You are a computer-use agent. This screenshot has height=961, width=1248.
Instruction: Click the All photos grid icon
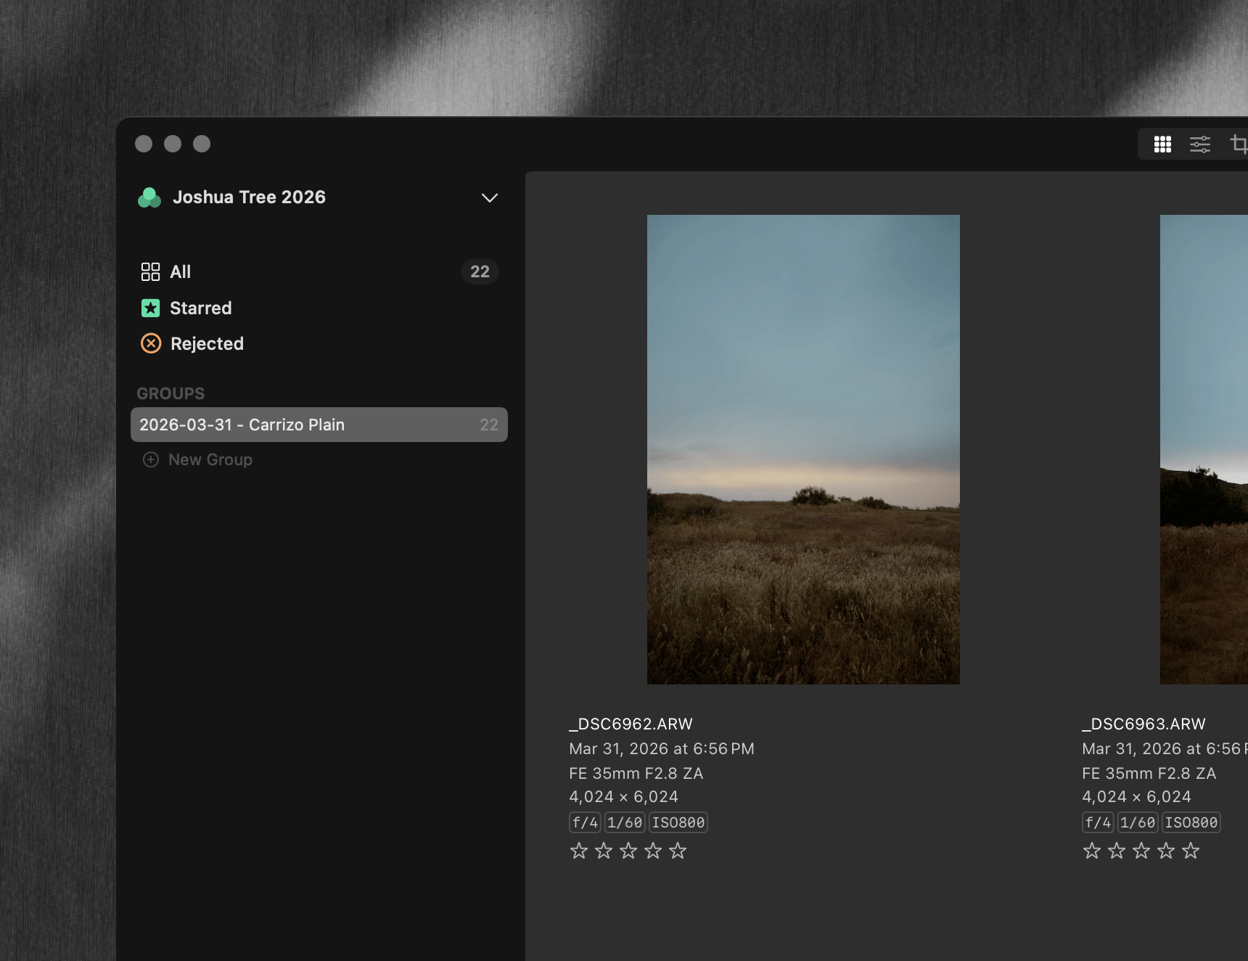pyautogui.click(x=150, y=271)
